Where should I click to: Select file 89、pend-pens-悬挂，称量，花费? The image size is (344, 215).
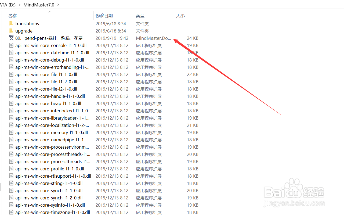[x=49, y=38]
